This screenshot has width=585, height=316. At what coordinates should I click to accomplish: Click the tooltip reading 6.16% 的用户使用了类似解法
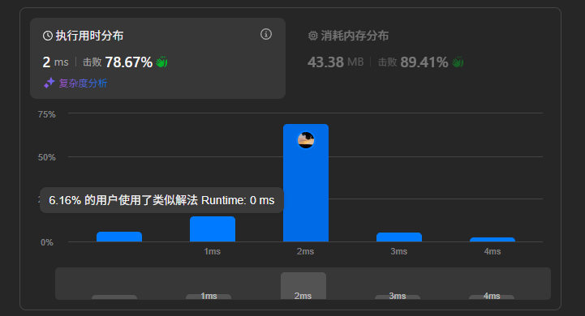(161, 200)
